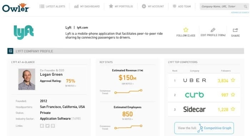Click the Owler logo
Image resolution: width=250 pixels, height=136 pixels.
(x=16, y=7)
